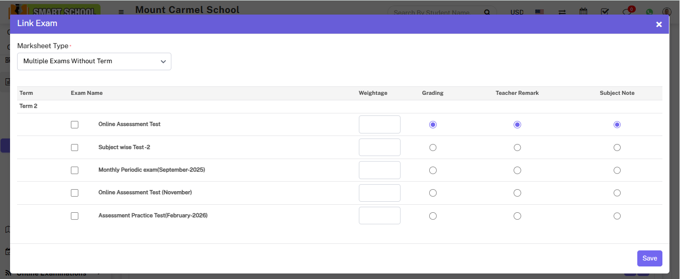Click the WhatsApp icon in header
680x279 pixels.
tap(649, 12)
